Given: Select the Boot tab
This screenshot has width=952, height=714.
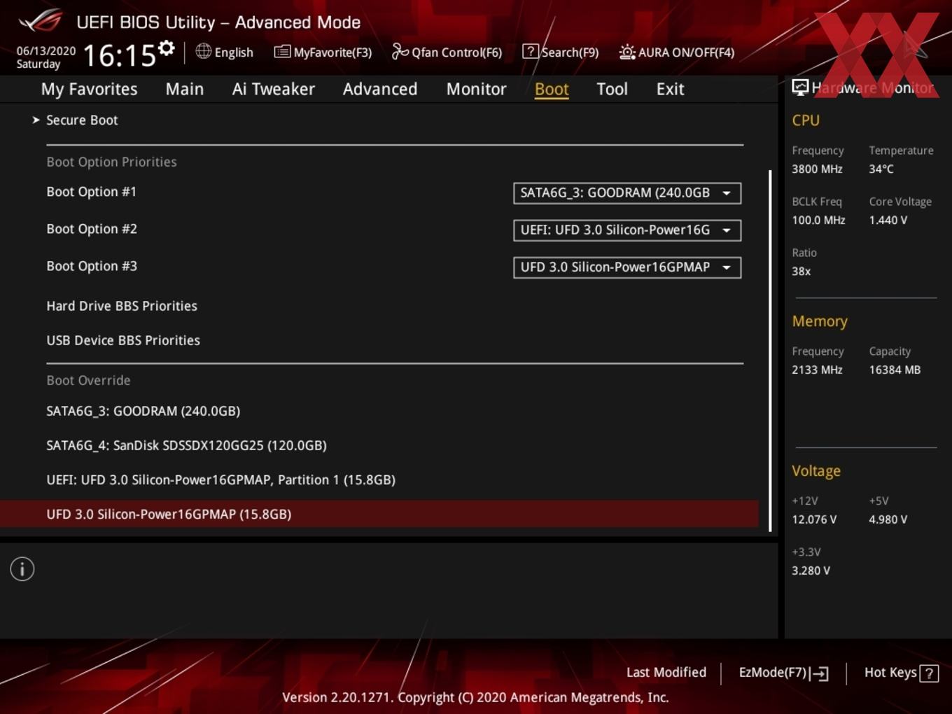Looking at the screenshot, I should pos(552,90).
